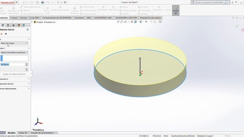244x137 pixels.
Task: Click the user login icon at top right
Action: click(232, 2)
